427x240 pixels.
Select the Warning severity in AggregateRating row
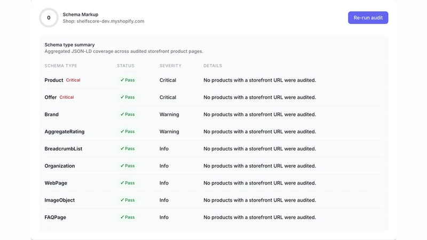(169, 132)
